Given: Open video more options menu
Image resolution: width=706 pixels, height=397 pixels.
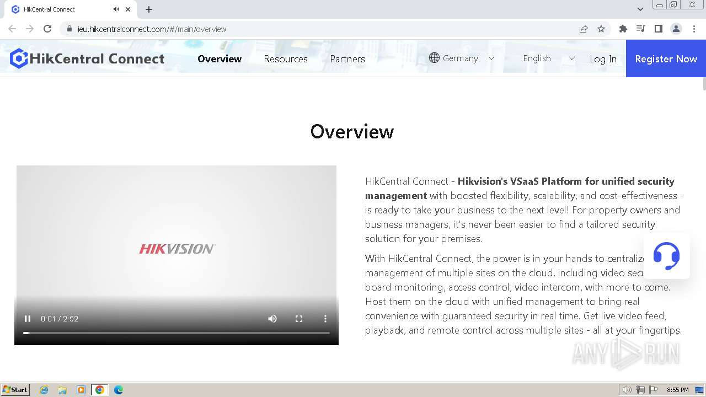Looking at the screenshot, I should [x=325, y=319].
